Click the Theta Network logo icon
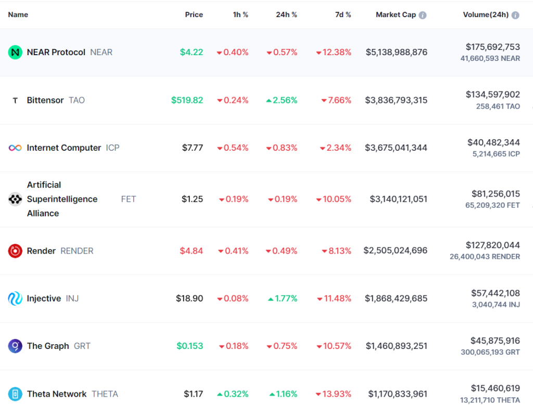 point(15,394)
